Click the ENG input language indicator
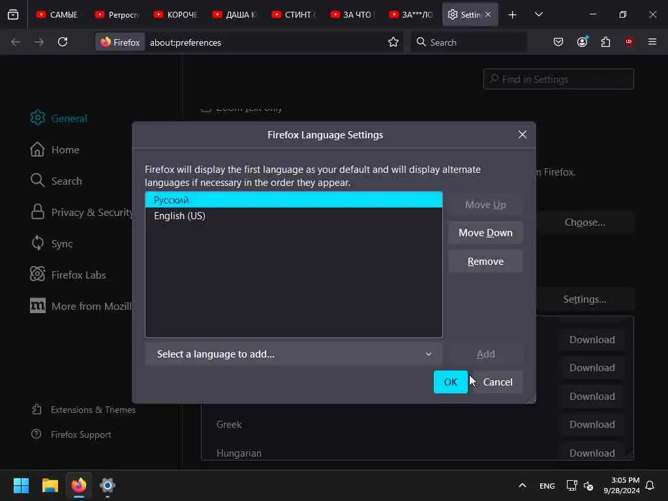The height and width of the screenshot is (501, 668). click(547, 485)
